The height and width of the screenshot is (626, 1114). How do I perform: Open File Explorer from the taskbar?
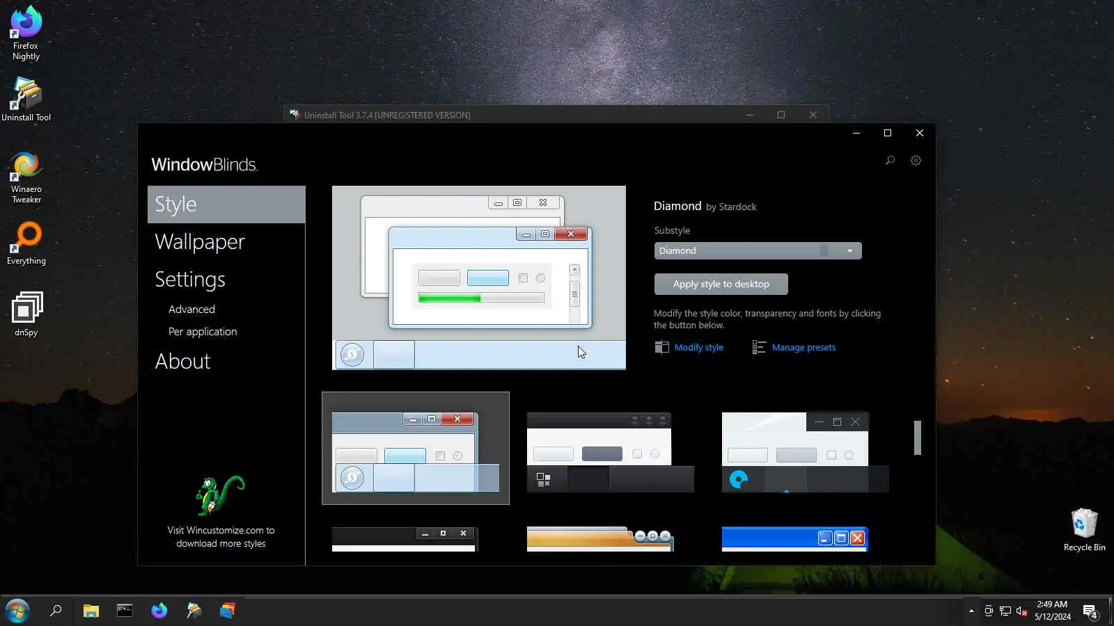tap(91, 611)
